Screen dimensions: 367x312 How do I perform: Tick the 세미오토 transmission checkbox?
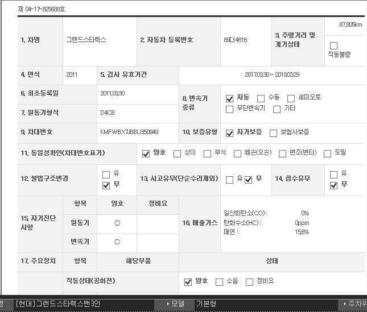(291, 98)
